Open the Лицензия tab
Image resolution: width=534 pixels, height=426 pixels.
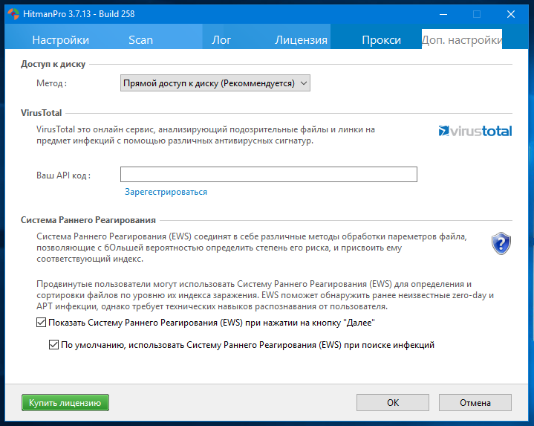pyautogui.click(x=301, y=40)
